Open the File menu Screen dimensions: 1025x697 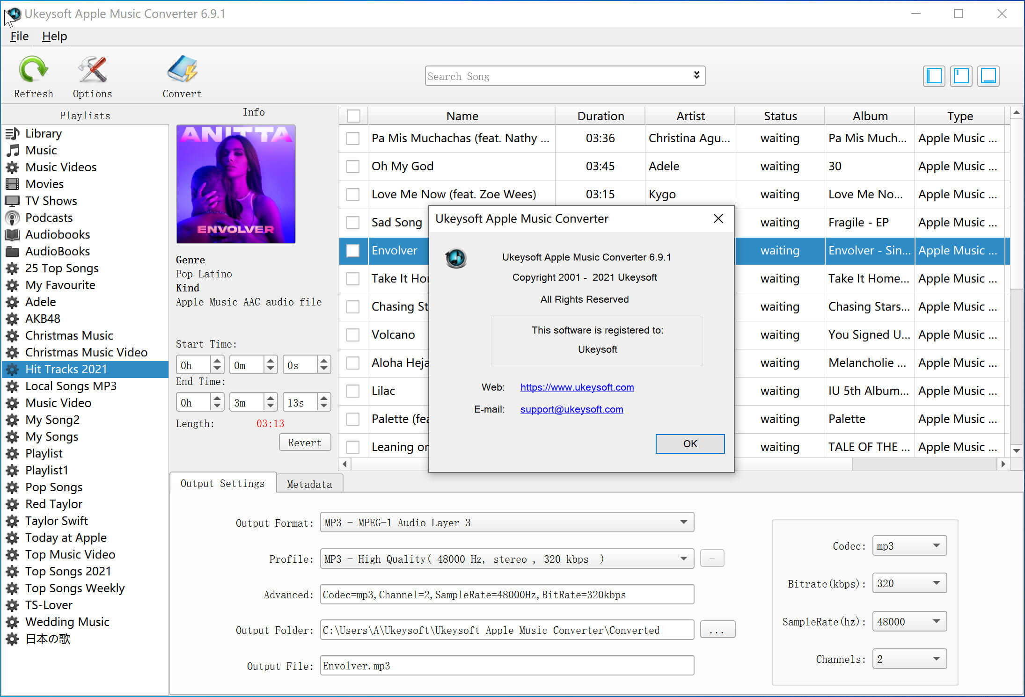coord(19,36)
